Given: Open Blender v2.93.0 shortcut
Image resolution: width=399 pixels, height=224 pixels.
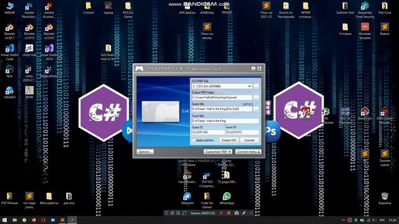Looking at the screenshot, I should click(x=49, y=31).
